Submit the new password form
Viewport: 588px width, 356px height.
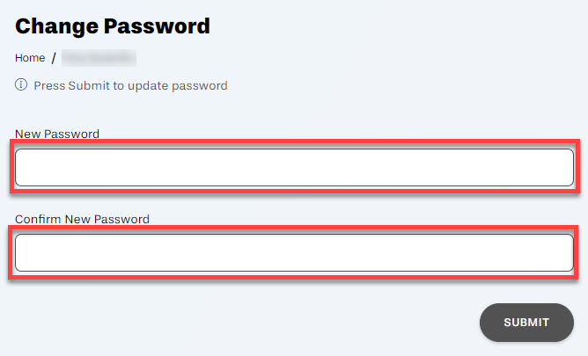coord(526,323)
